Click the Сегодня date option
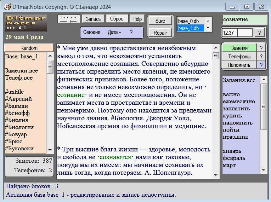The width and height of the screenshot is (271, 202). coord(92,32)
